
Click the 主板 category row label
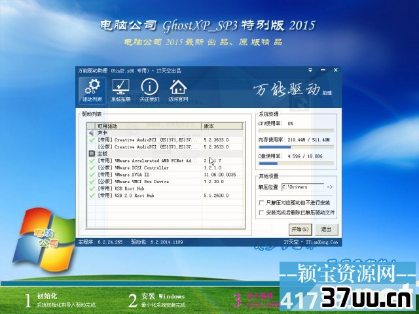pos(102,154)
